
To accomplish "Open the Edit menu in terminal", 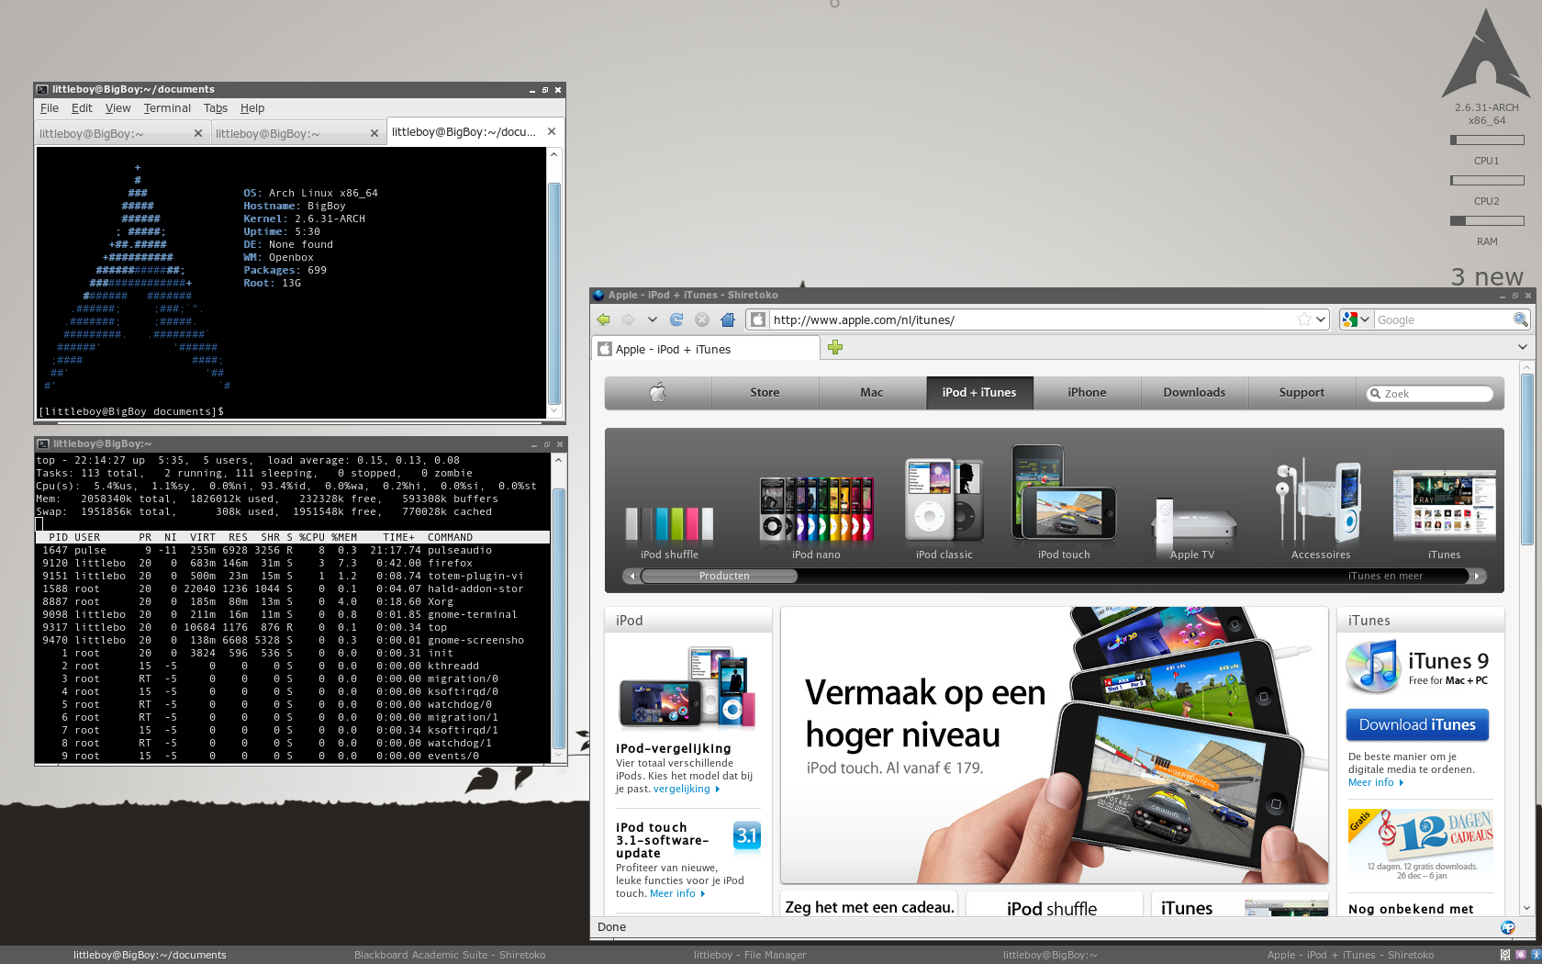I will tap(82, 108).
